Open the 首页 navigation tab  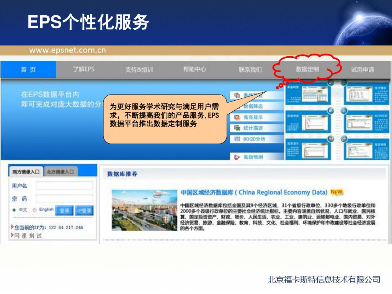(x=28, y=70)
